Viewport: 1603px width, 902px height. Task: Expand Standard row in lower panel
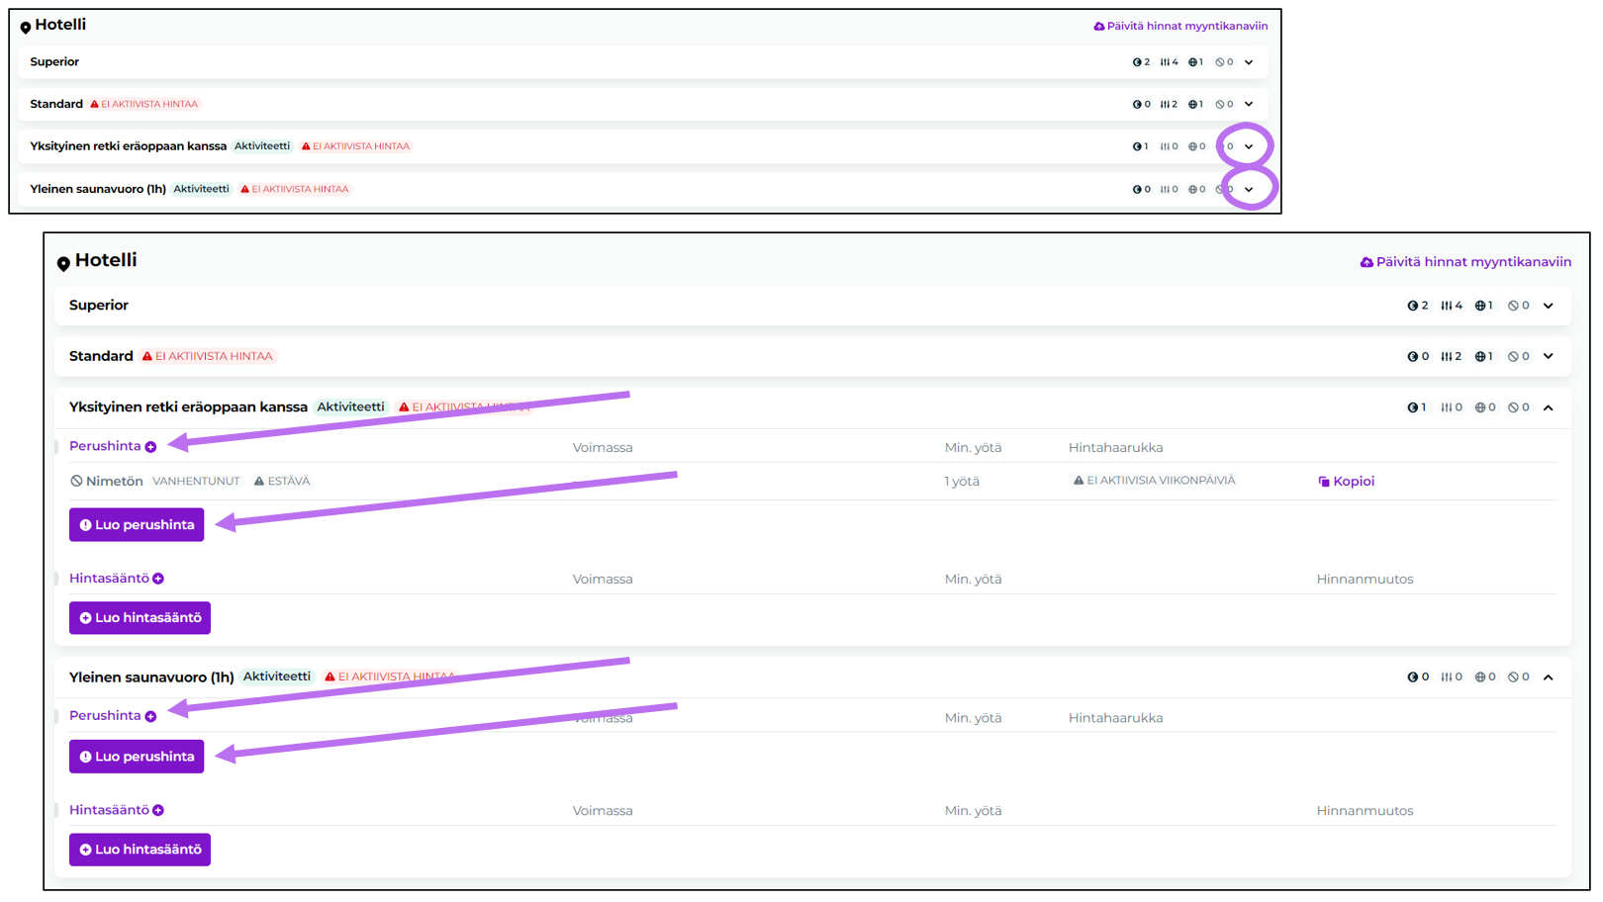[1549, 356]
